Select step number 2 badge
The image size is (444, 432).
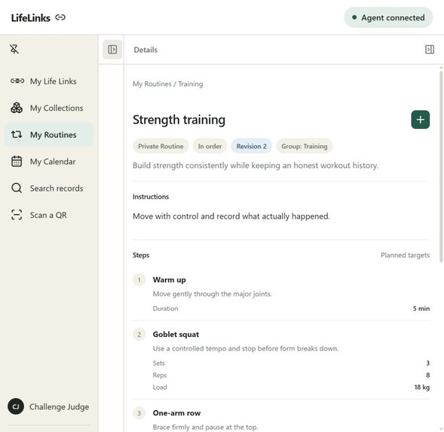(x=139, y=335)
